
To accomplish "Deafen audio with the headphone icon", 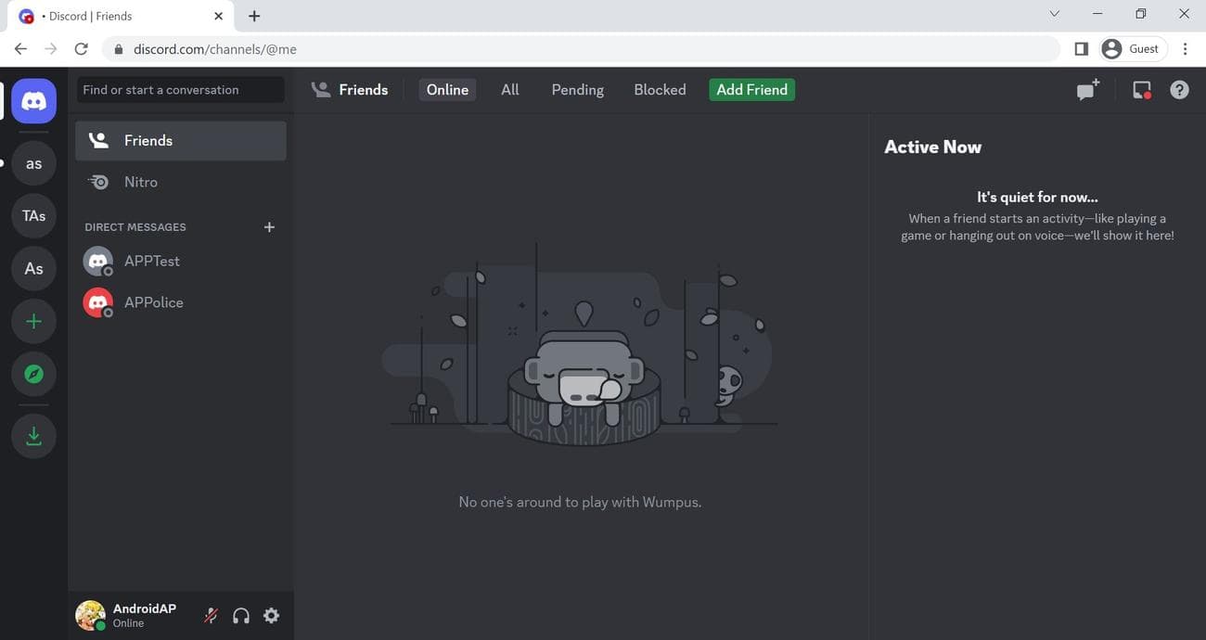I will pos(240,615).
